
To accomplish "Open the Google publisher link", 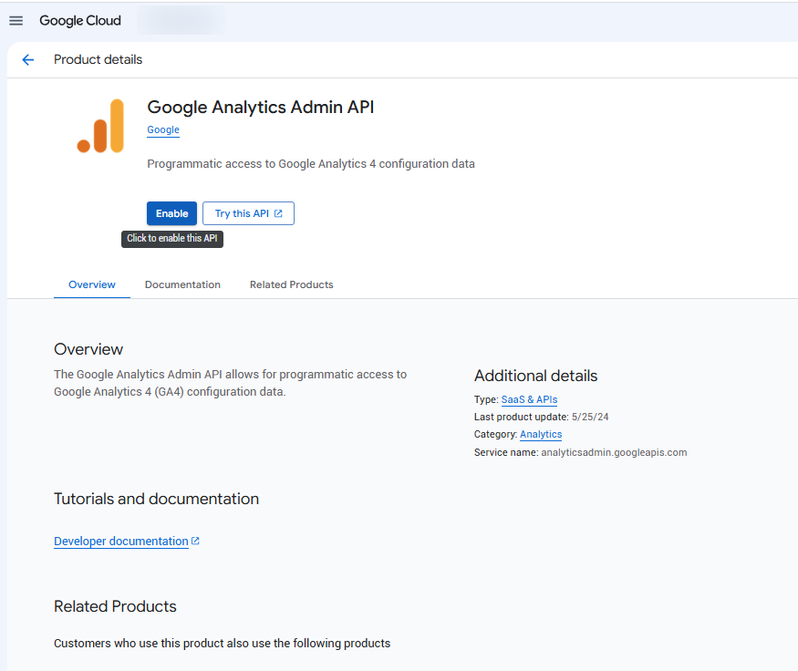I will point(163,129).
